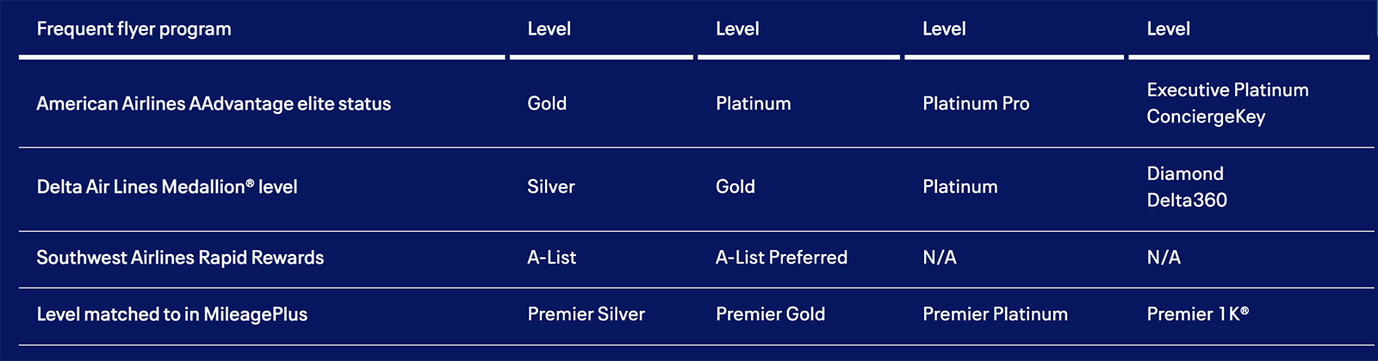Click the Delta360 entry

click(1187, 201)
